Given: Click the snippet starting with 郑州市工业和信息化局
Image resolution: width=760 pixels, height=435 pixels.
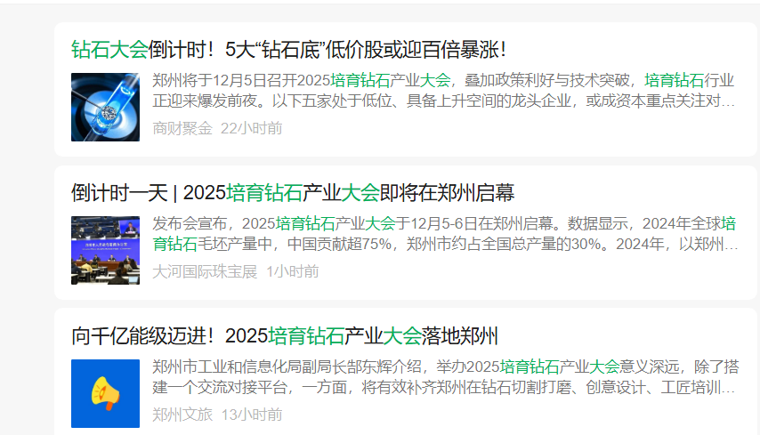Looking at the screenshot, I should tap(445, 377).
